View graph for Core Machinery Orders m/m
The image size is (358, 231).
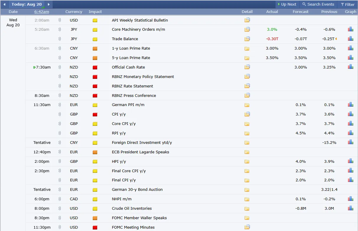(x=350, y=29)
